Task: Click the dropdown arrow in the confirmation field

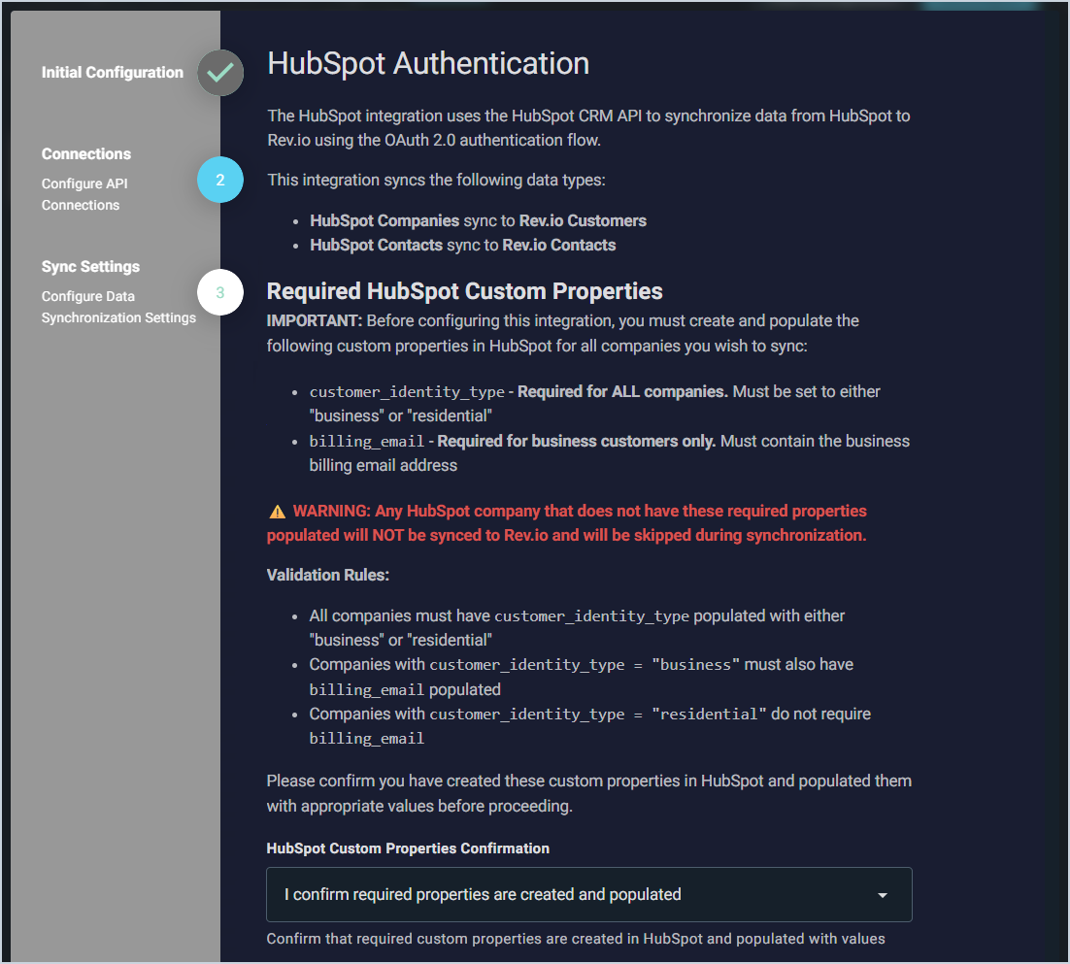Action: [x=883, y=895]
